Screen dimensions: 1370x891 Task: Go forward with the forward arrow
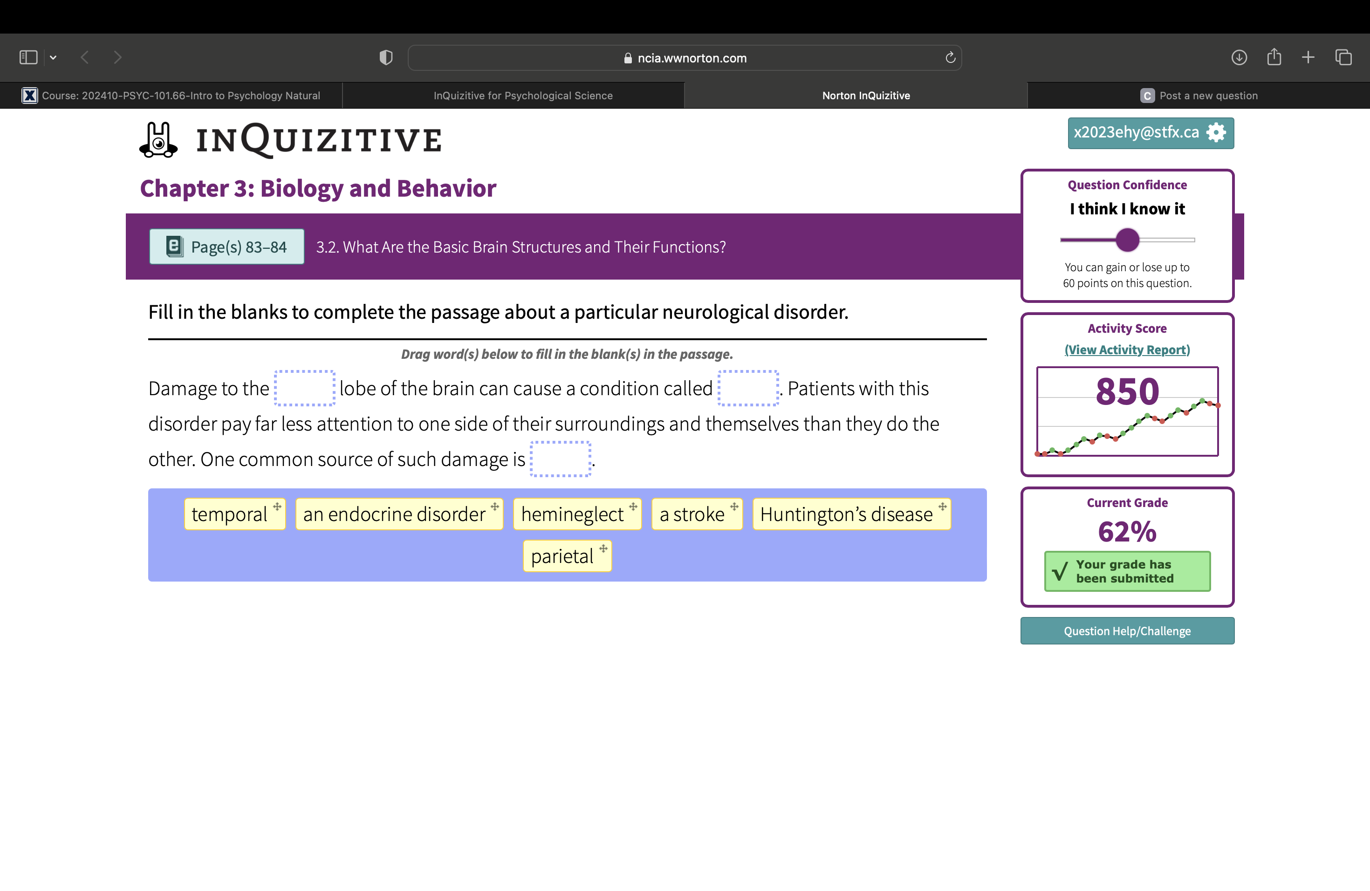point(117,58)
